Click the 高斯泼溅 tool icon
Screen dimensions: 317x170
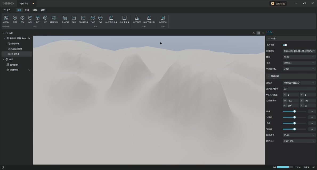click(x=54, y=18)
